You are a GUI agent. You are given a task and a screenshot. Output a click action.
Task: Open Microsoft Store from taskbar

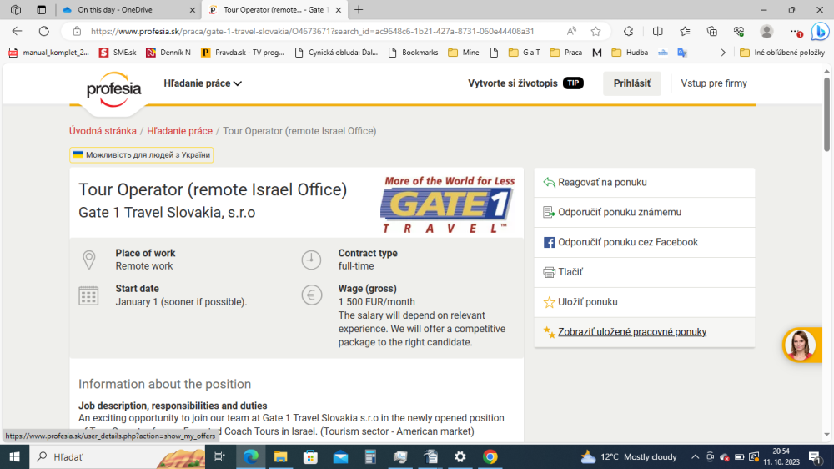click(x=310, y=456)
